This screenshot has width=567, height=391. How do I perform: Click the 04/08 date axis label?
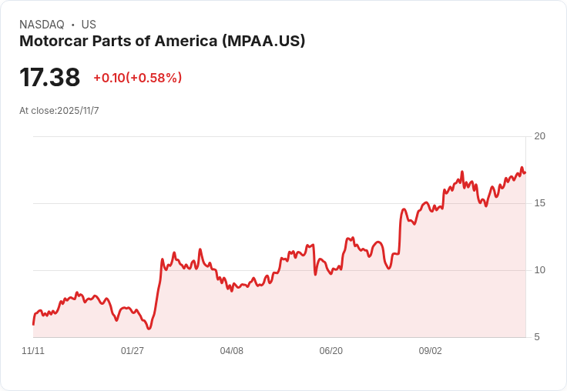click(x=232, y=351)
